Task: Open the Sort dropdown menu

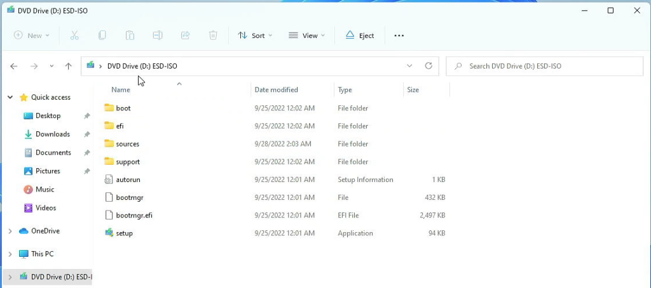Action: (255, 36)
